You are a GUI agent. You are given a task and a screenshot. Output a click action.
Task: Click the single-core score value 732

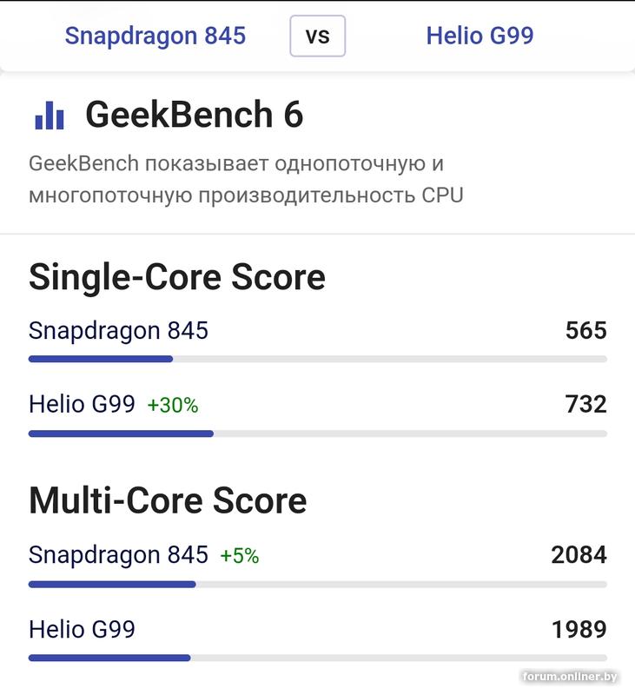point(585,405)
